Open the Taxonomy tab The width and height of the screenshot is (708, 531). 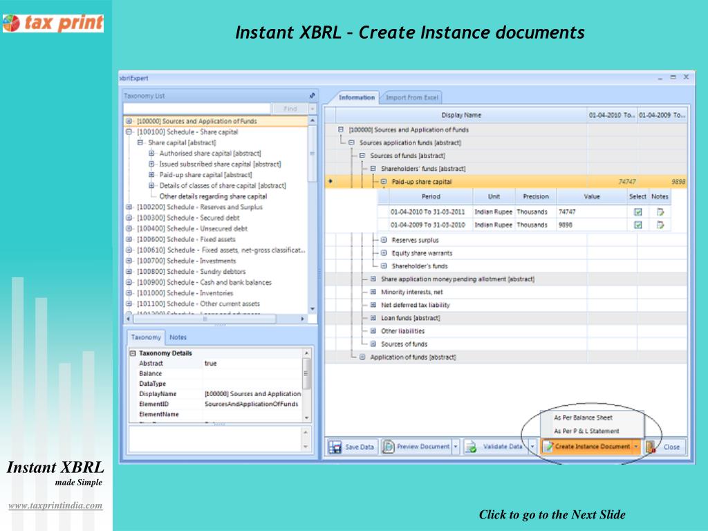tap(146, 337)
